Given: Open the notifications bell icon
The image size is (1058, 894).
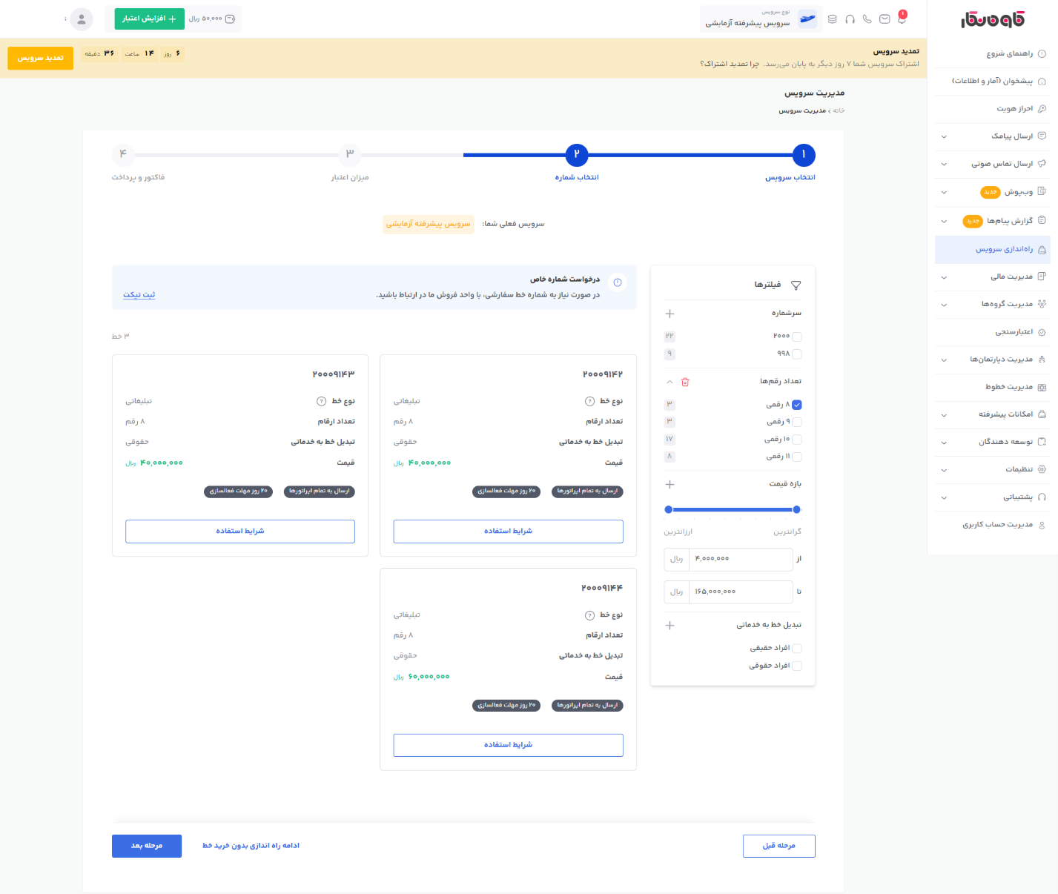Looking at the screenshot, I should pos(902,19).
